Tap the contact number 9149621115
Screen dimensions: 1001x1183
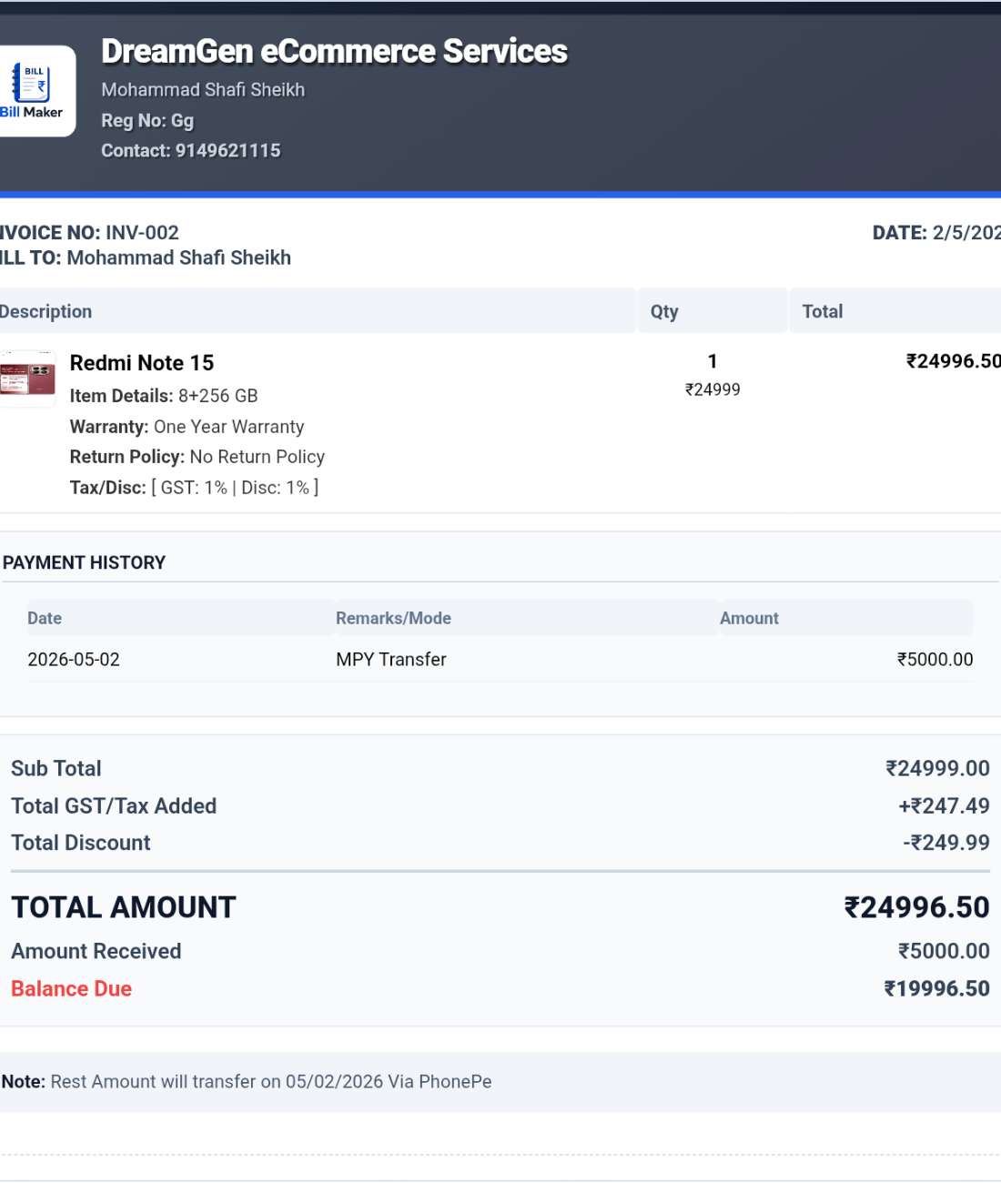(x=227, y=151)
